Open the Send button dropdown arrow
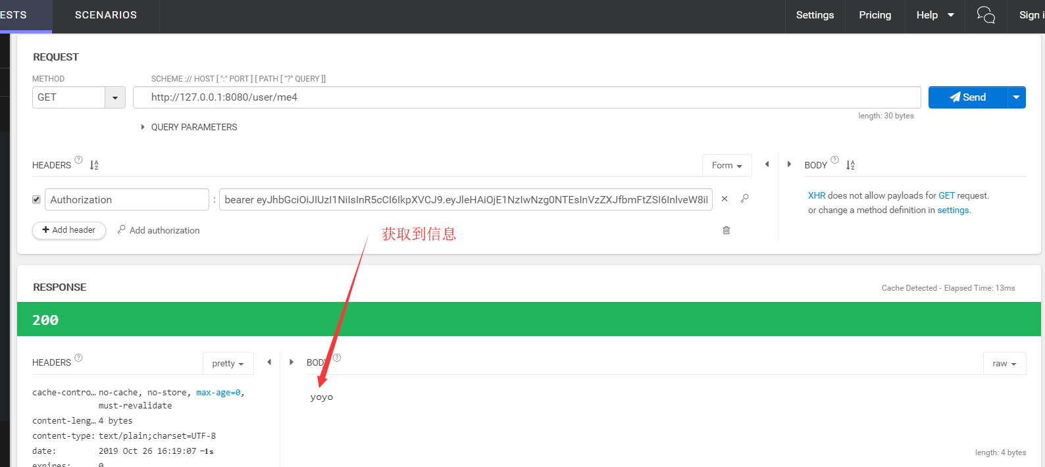Image resolution: width=1045 pixels, height=467 pixels. point(1017,97)
